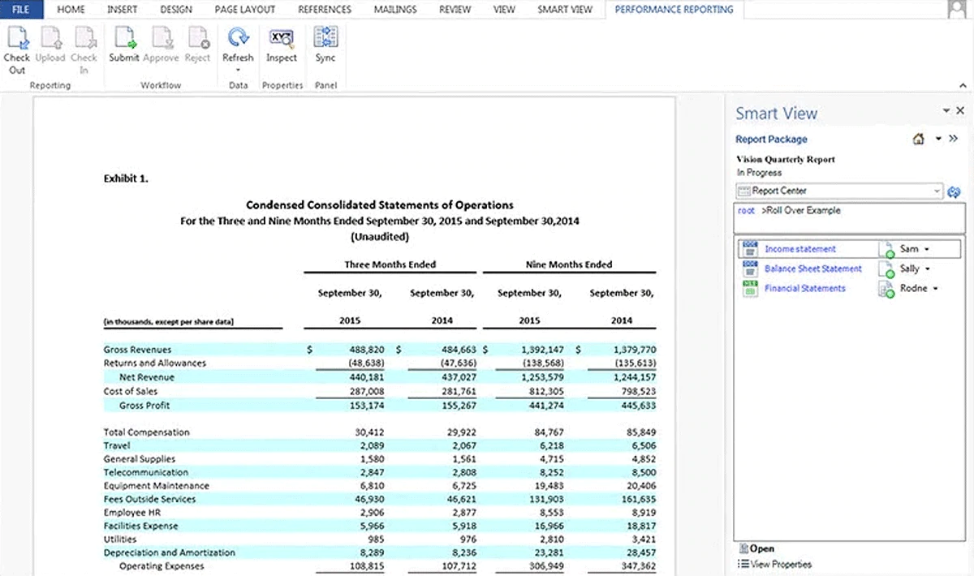Expand the Sally author dropdown arrow
The width and height of the screenshot is (974, 576).
click(927, 269)
